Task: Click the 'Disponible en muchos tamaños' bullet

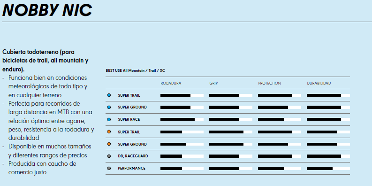Action: [x=47, y=151]
